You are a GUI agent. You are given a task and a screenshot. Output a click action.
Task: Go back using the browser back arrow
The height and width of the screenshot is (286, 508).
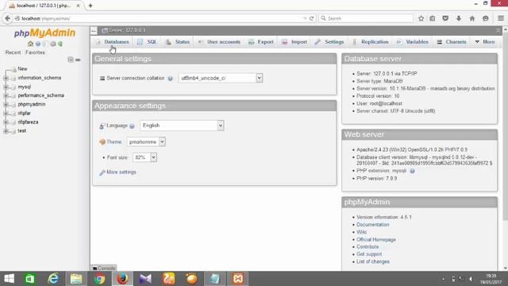pos(8,18)
